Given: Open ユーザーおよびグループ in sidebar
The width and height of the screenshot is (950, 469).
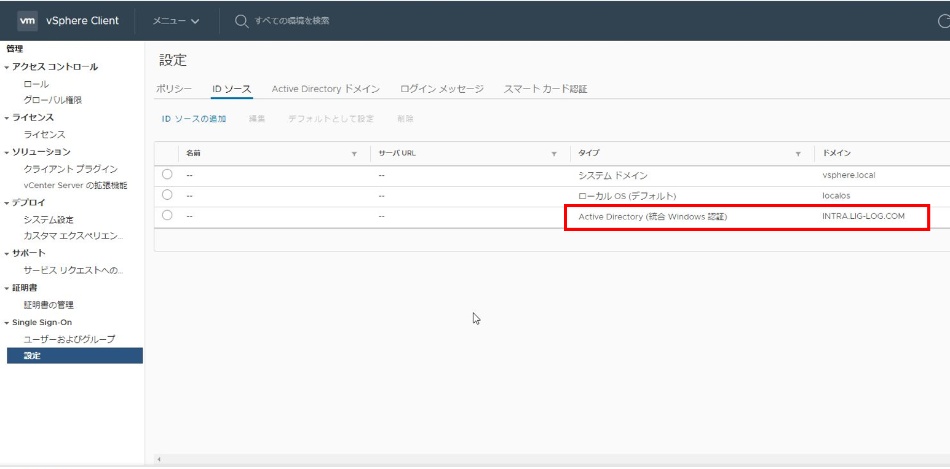Looking at the screenshot, I should pos(69,339).
